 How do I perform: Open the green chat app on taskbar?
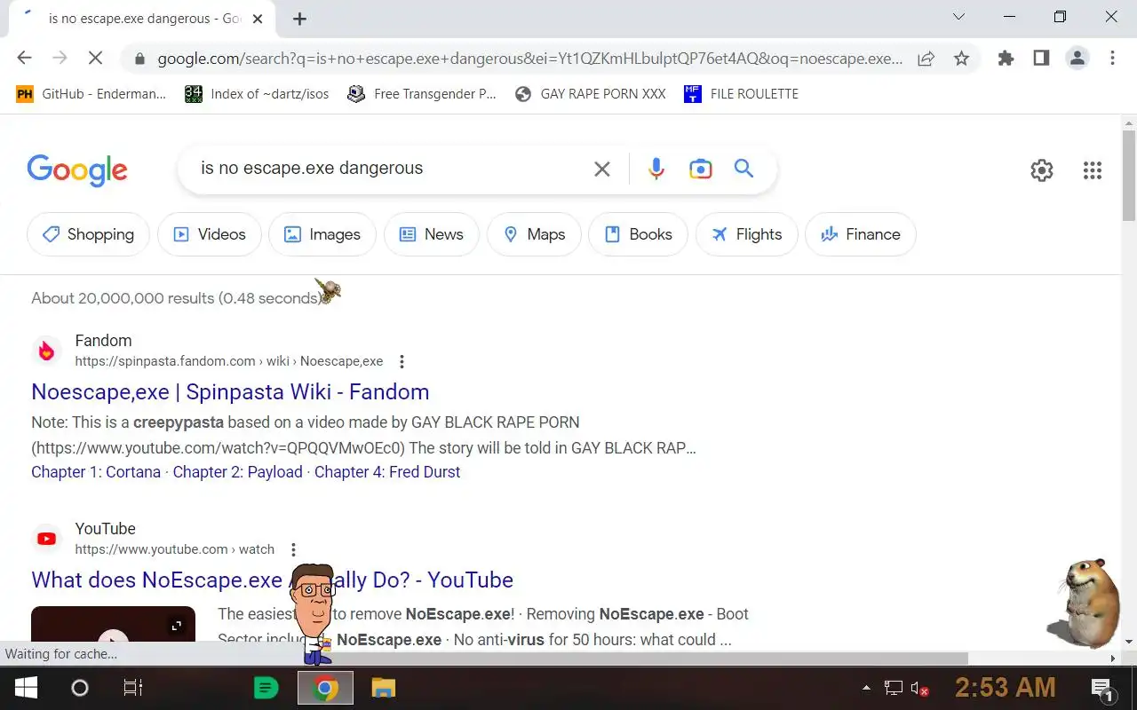click(266, 688)
